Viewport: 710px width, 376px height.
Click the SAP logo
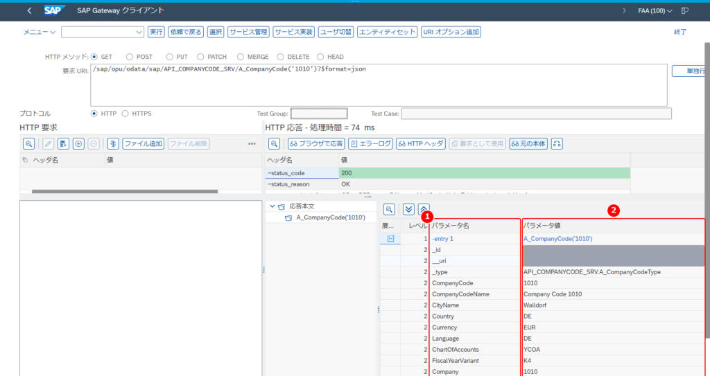pyautogui.click(x=54, y=10)
